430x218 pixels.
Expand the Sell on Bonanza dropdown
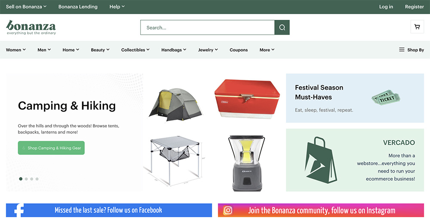[26, 7]
